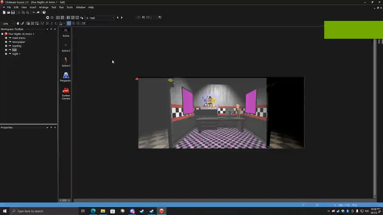
Task: Go to previous frame arrow
Action: tap(117, 17)
